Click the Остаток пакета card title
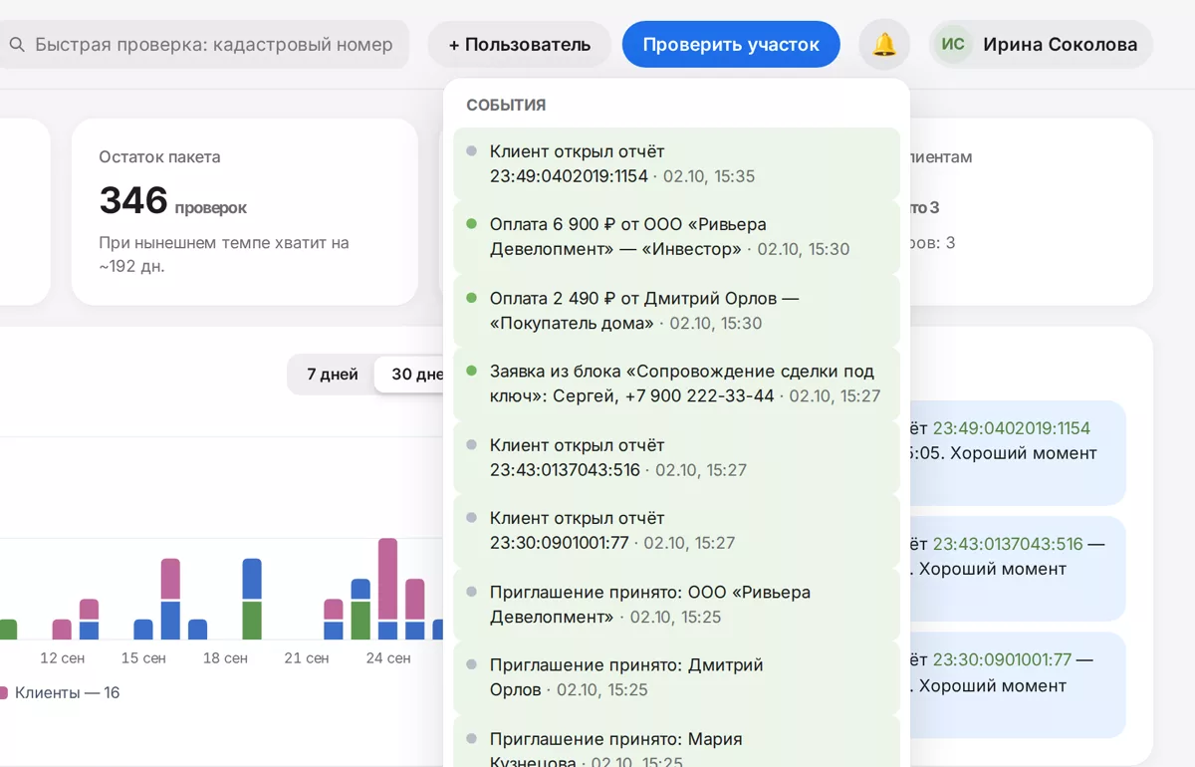The image size is (1195, 767). [159, 156]
